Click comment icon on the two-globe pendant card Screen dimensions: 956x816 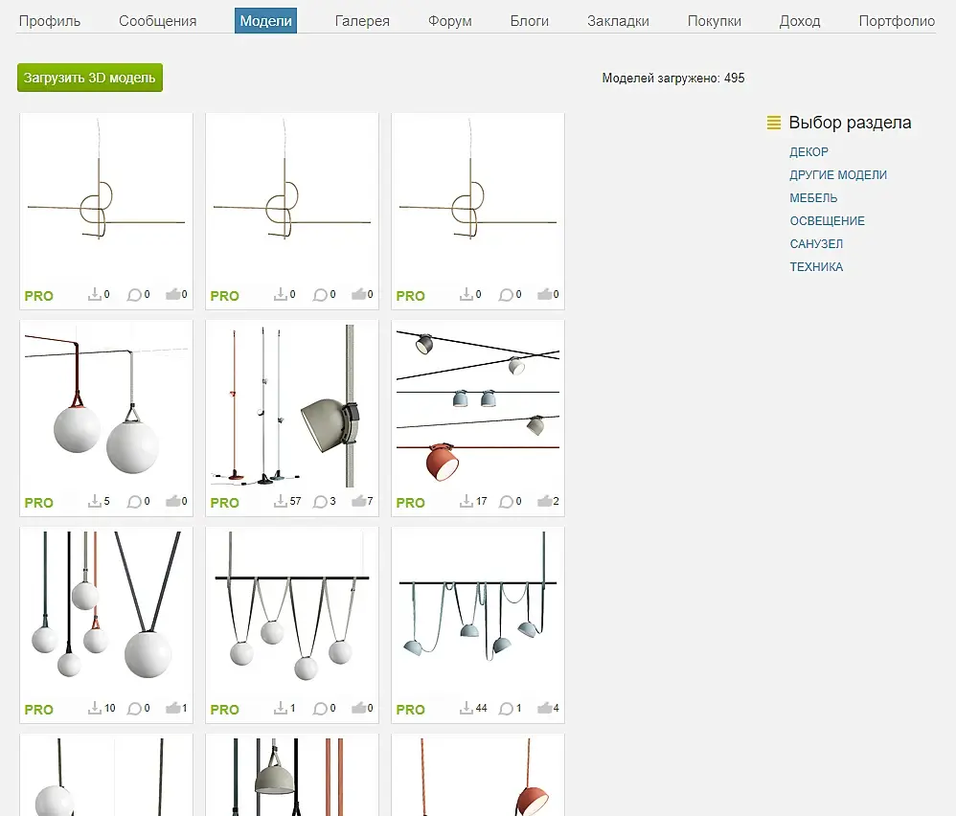click(x=134, y=502)
